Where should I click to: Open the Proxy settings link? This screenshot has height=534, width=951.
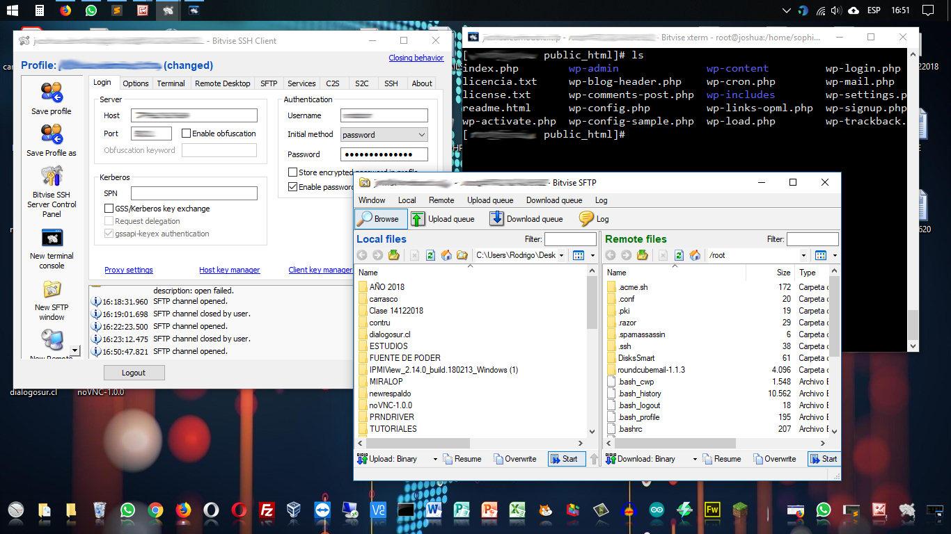pyautogui.click(x=129, y=270)
